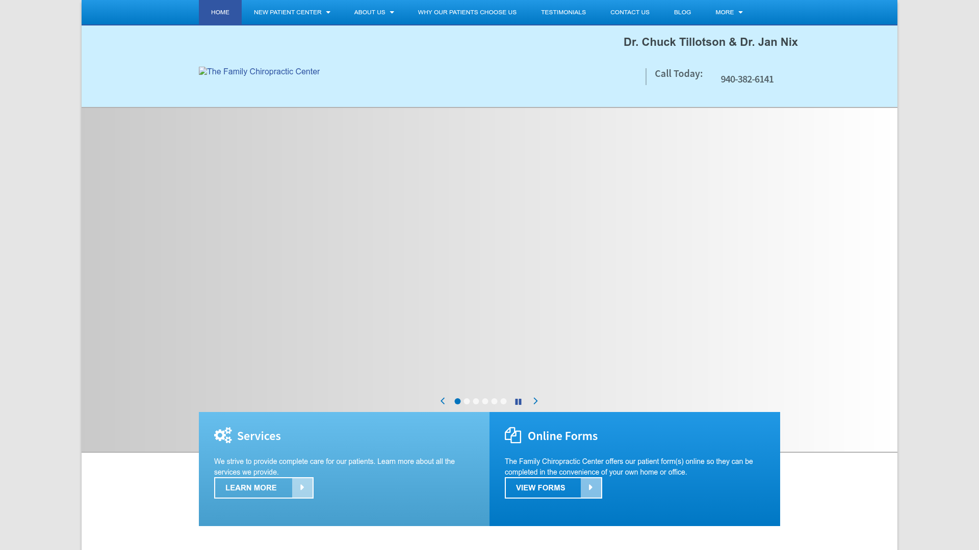Select the third slideshow dot
The width and height of the screenshot is (979, 550).
coord(476,401)
